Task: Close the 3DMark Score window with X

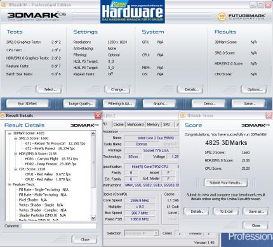Action: point(269,115)
